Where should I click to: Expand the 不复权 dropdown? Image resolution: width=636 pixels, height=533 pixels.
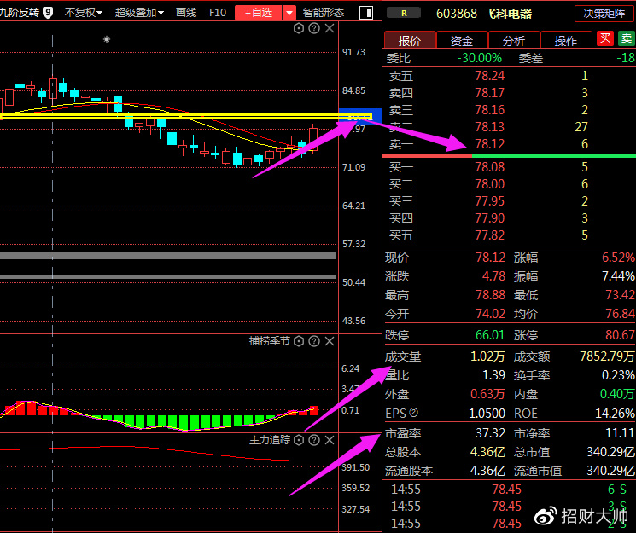pyautogui.click(x=84, y=13)
